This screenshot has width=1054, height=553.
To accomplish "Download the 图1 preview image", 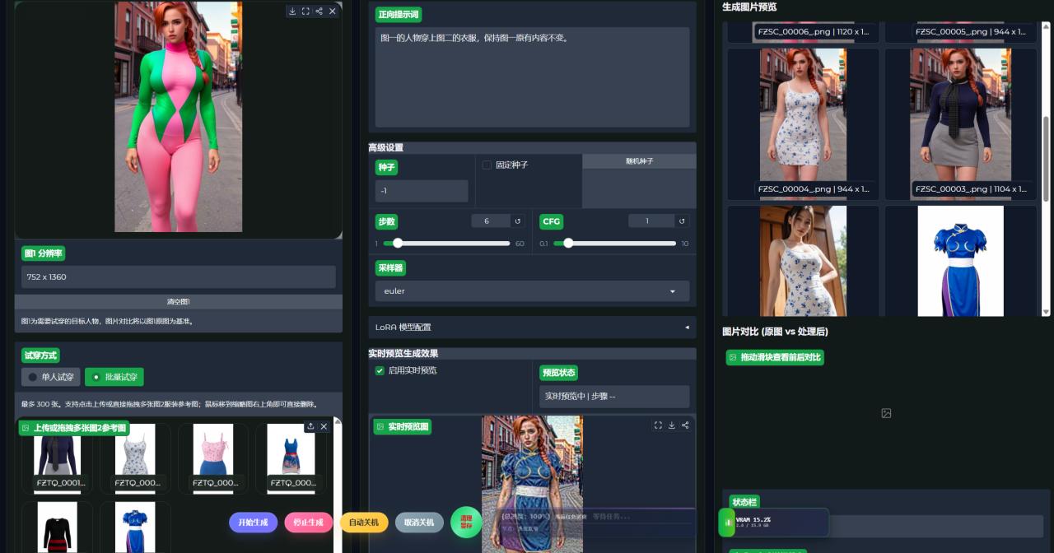I will click(292, 11).
